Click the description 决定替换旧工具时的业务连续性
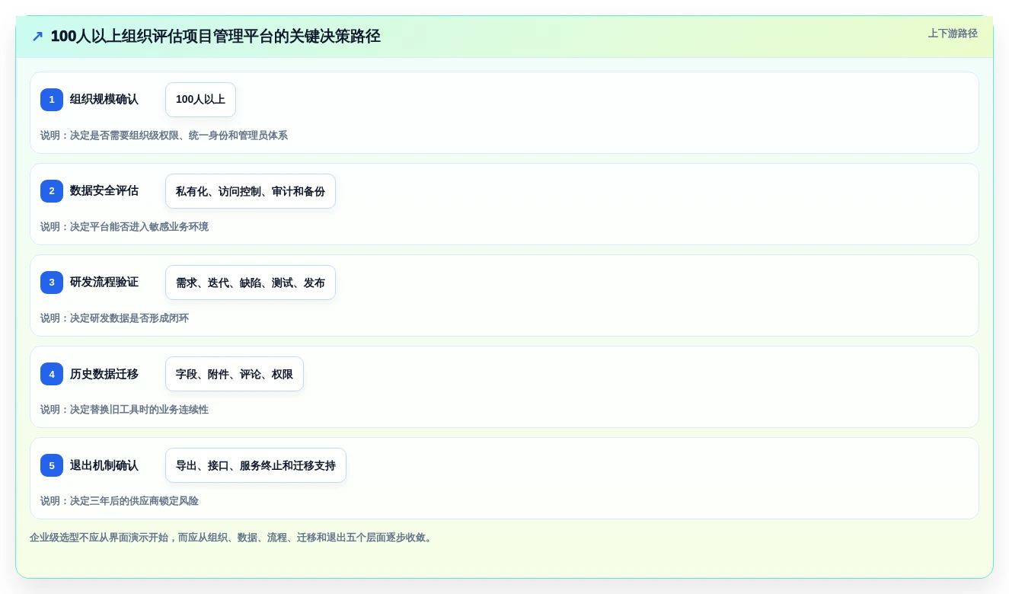 (139, 410)
